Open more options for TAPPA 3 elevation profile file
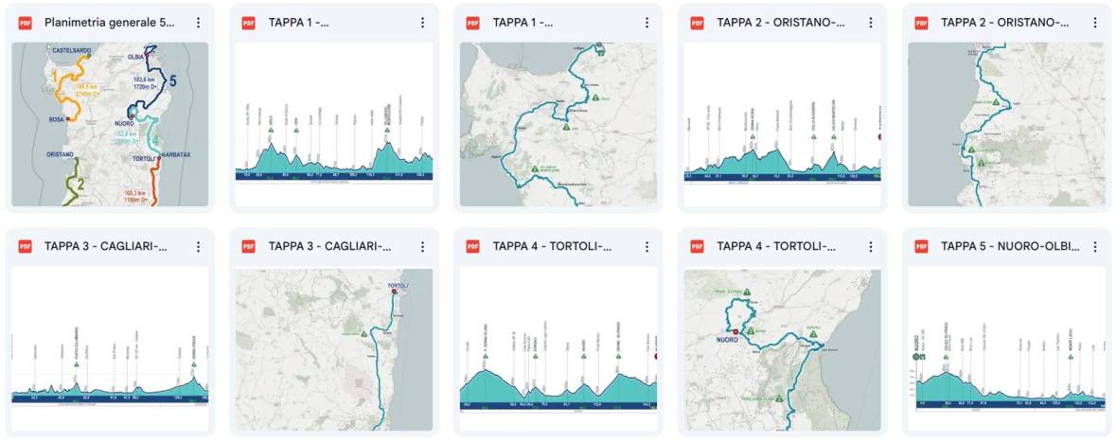 pyautogui.click(x=198, y=247)
